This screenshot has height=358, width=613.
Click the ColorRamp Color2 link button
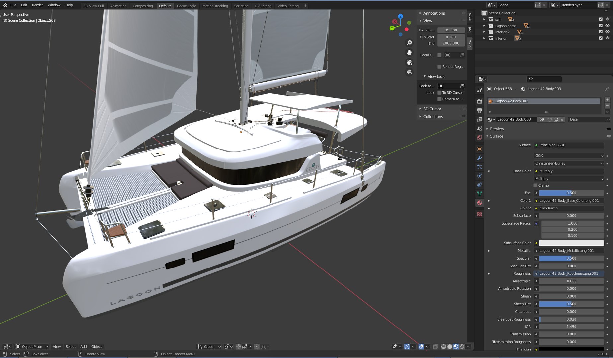[569, 208]
